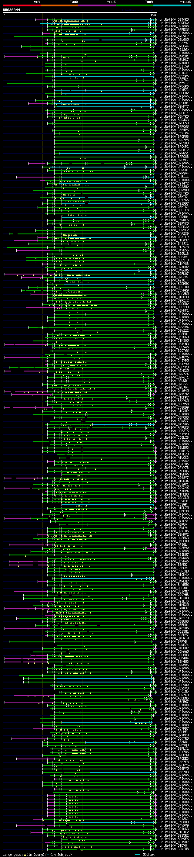Viewport: 194px width, 857px height.
Task: Click the UniRef100_Q4A2U1 label
Action: pos(174,56)
